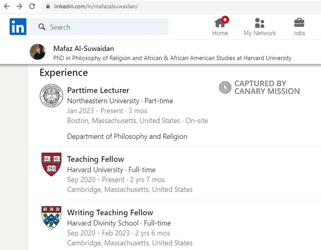Open the Parttime Lecturer position title

[x=98, y=90]
